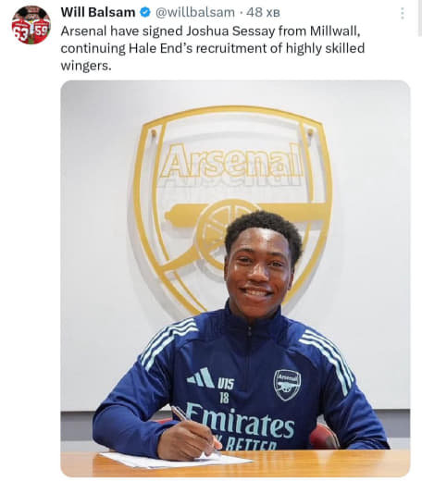Click the 48 хв timestamp
The image size is (422, 481).
tap(263, 12)
